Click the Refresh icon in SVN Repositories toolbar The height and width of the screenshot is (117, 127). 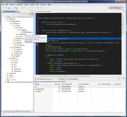22,14
